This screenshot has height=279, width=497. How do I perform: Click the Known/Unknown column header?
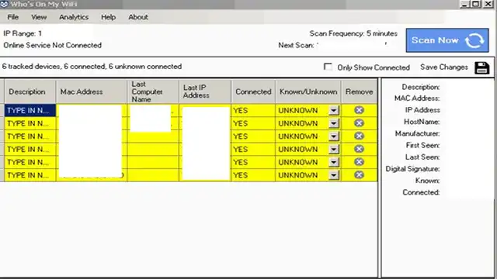coord(308,91)
